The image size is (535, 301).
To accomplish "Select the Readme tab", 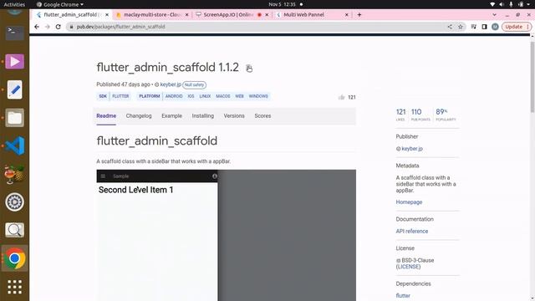I will coord(106,116).
